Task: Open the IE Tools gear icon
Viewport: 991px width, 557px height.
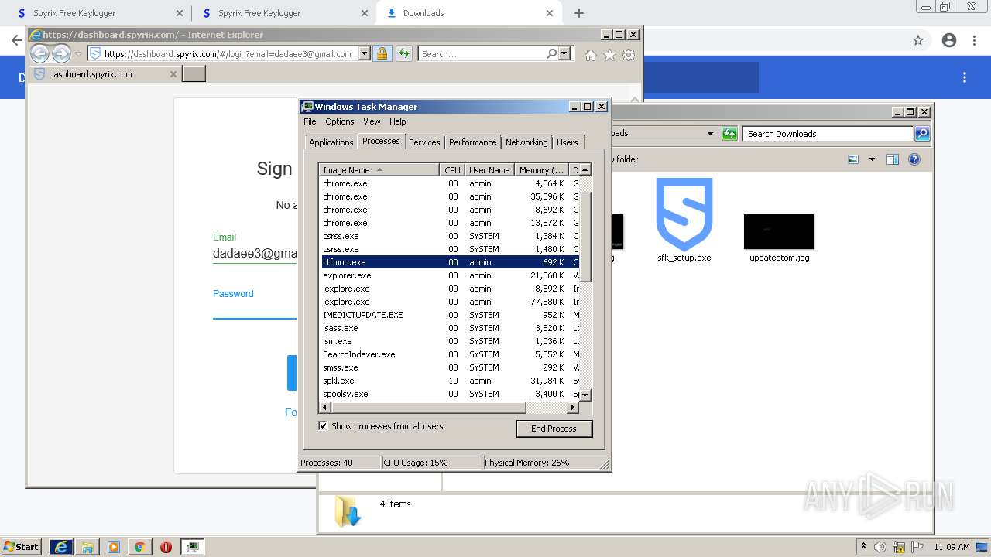Action: tap(629, 55)
